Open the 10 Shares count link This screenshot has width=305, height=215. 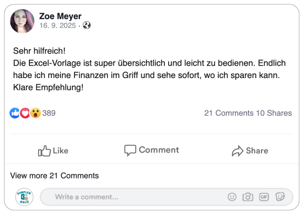click(x=274, y=113)
